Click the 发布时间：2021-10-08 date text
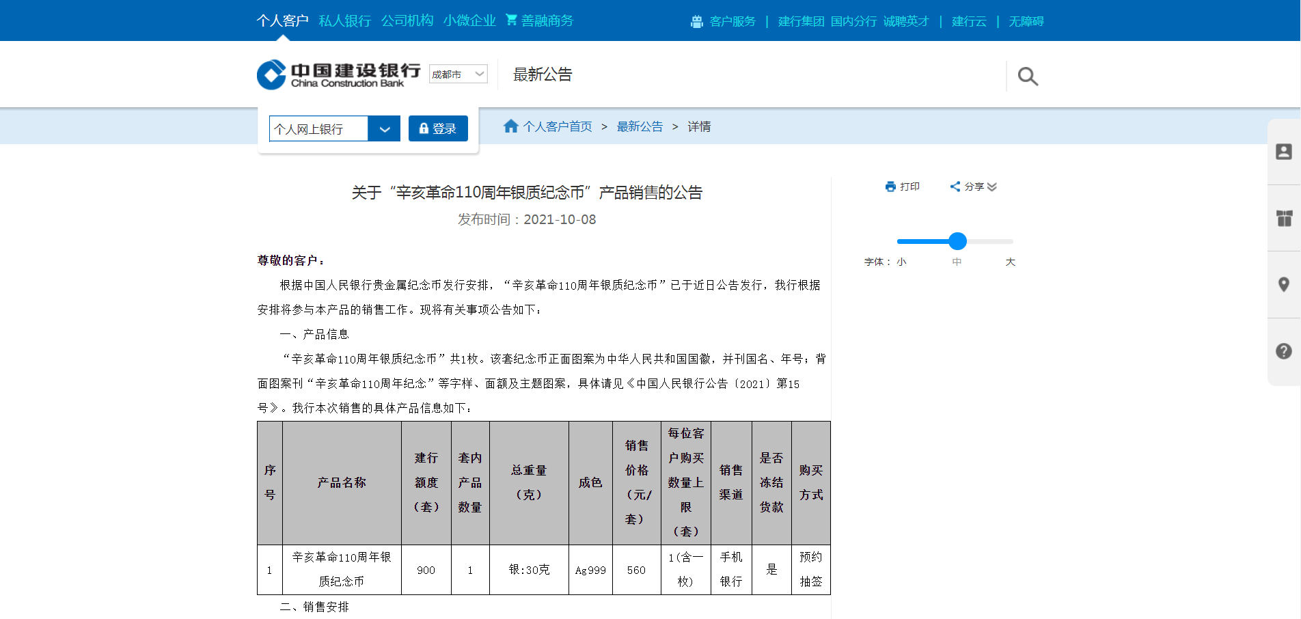The height and width of the screenshot is (619, 1301). 527,219
